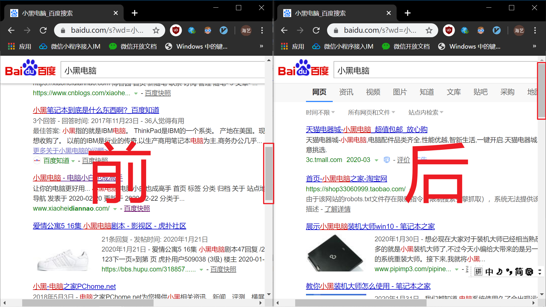The width and height of the screenshot is (546, 307).
Task: Open Chrome's three-dot menu
Action: [262, 30]
